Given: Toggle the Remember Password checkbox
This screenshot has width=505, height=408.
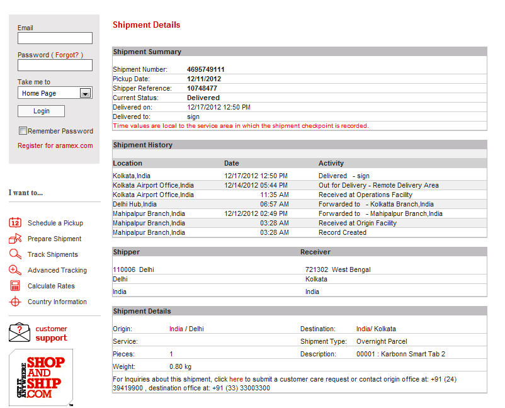Looking at the screenshot, I should 23,131.
